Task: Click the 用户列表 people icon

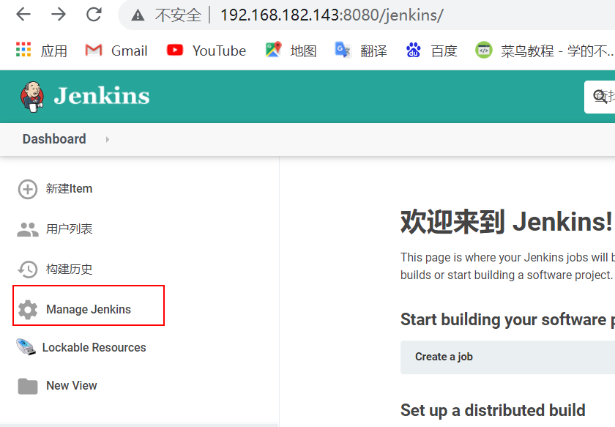Action: (x=27, y=229)
